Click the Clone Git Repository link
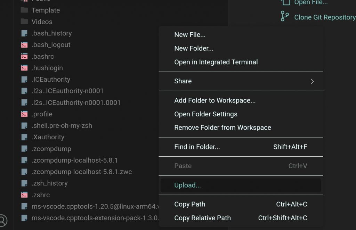 [324, 17]
